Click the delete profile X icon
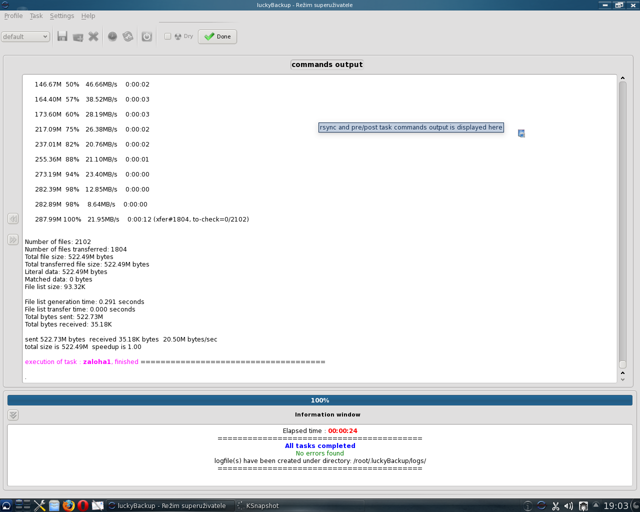Image resolution: width=640 pixels, height=512 pixels. pyautogui.click(x=93, y=36)
